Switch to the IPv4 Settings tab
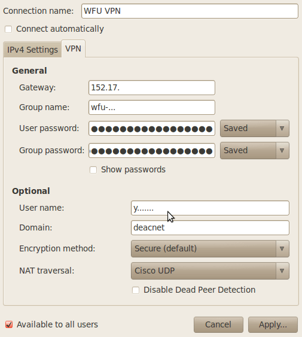This screenshot has width=302, height=337. 32,50
